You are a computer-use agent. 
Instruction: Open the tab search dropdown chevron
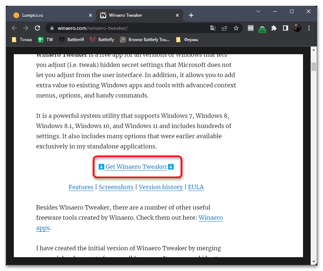click(x=258, y=11)
